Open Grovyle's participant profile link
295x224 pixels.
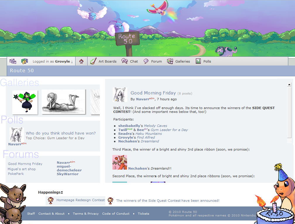(126, 137)
